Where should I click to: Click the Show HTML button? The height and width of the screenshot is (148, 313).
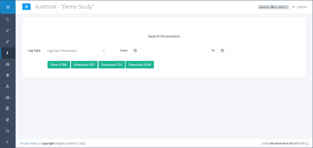[x=59, y=65]
